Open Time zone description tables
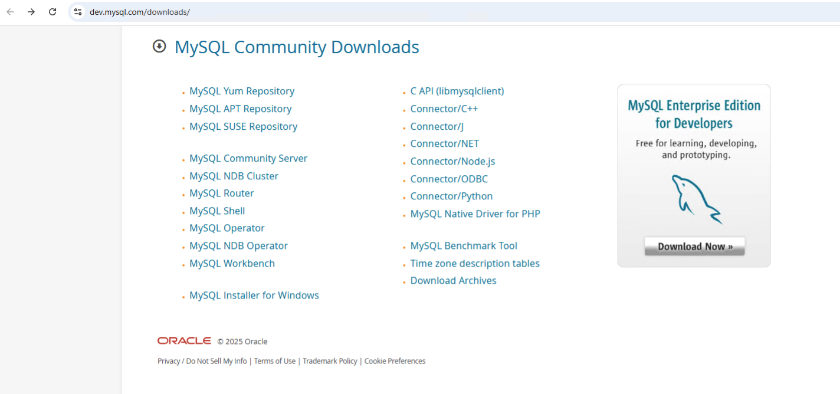The image size is (840, 394). [475, 263]
